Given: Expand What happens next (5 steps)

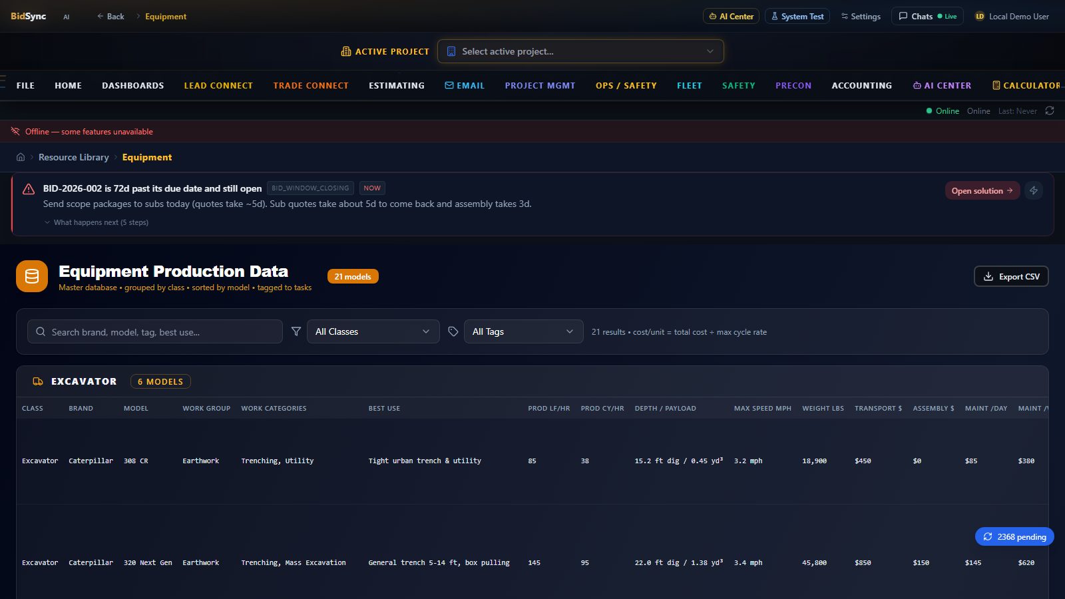Looking at the screenshot, I should (x=97, y=222).
